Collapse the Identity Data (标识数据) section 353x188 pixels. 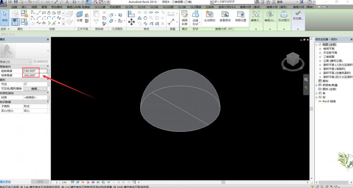pyautogui.click(x=48, y=101)
